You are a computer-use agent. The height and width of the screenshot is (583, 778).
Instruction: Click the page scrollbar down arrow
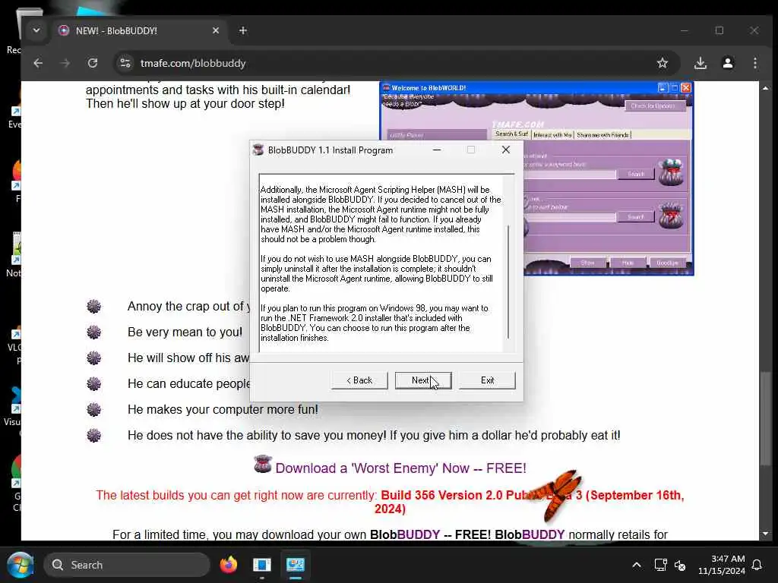[x=766, y=534]
